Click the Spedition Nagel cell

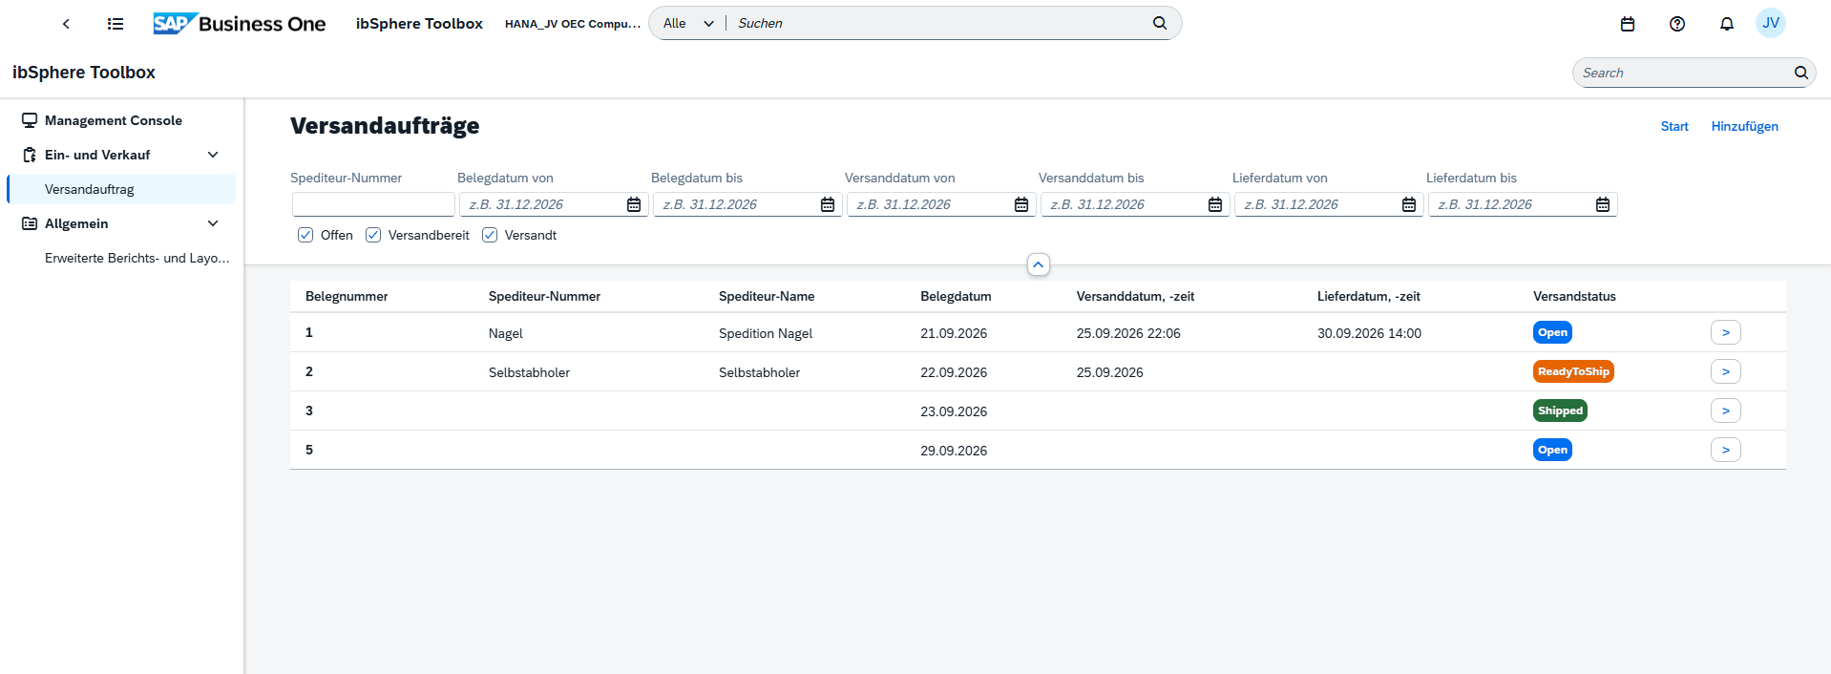pyautogui.click(x=766, y=333)
